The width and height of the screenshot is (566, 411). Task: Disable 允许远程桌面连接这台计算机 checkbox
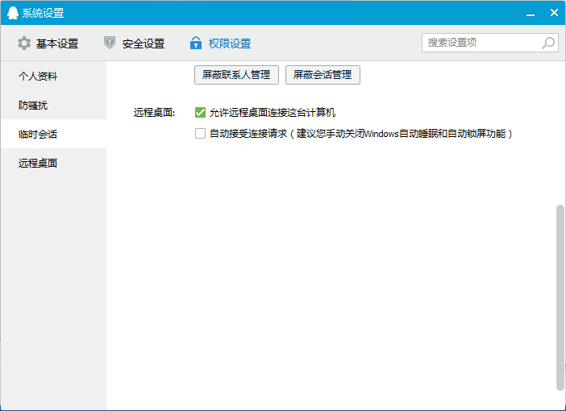pos(201,113)
